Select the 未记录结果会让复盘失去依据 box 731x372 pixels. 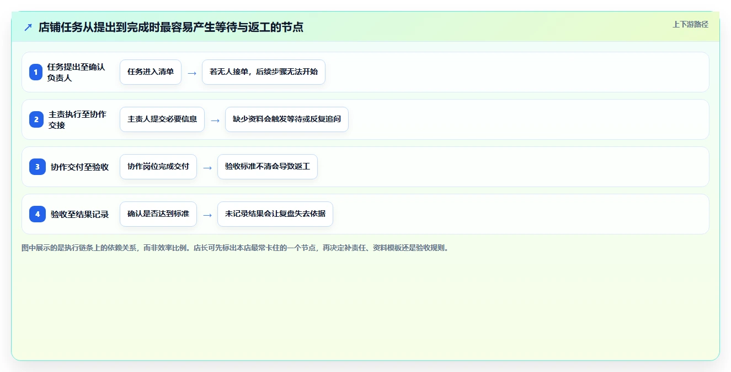275,214
